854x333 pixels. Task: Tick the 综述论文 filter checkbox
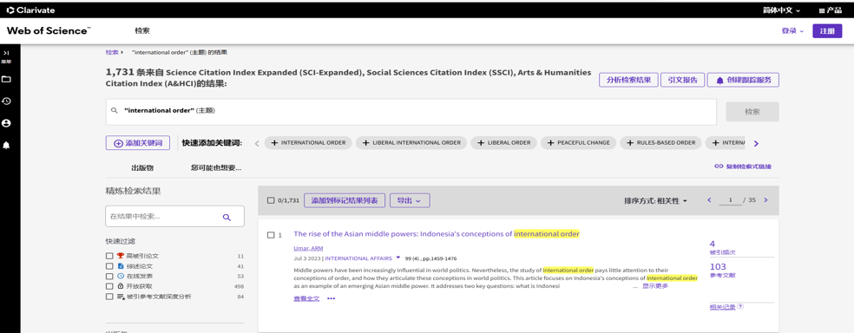tap(109, 266)
